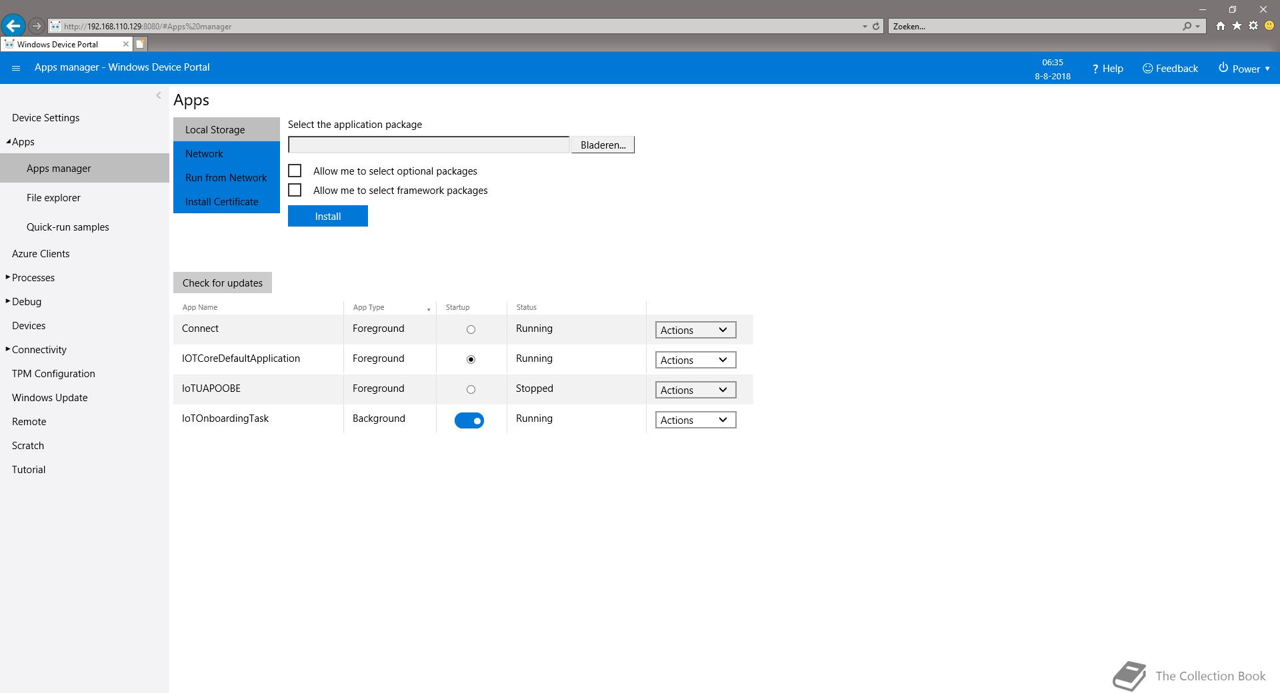This screenshot has height=693, width=1280.
Task: Click the search magnifier in Zoeken box
Action: 1187,27
